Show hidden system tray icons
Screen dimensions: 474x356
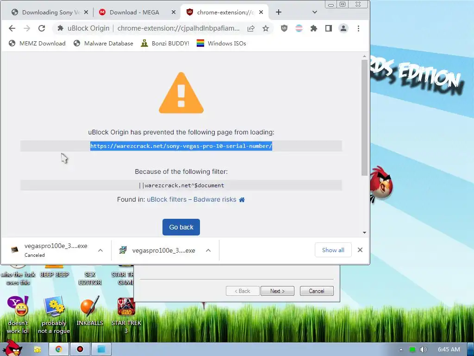pyautogui.click(x=401, y=350)
